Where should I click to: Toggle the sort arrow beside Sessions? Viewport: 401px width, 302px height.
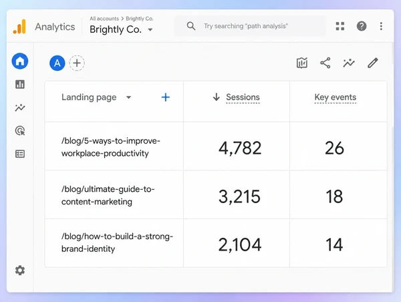pos(217,97)
